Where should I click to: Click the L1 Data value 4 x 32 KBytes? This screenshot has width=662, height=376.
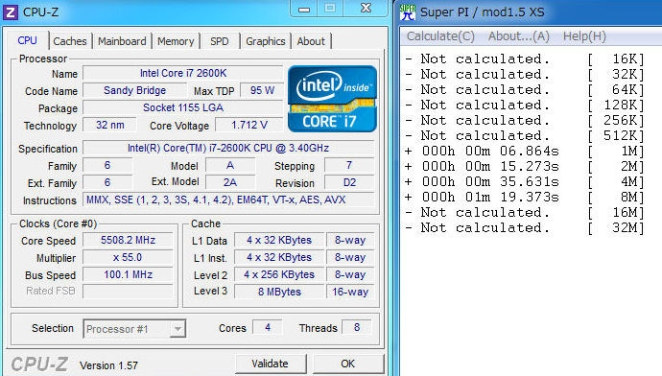279,240
